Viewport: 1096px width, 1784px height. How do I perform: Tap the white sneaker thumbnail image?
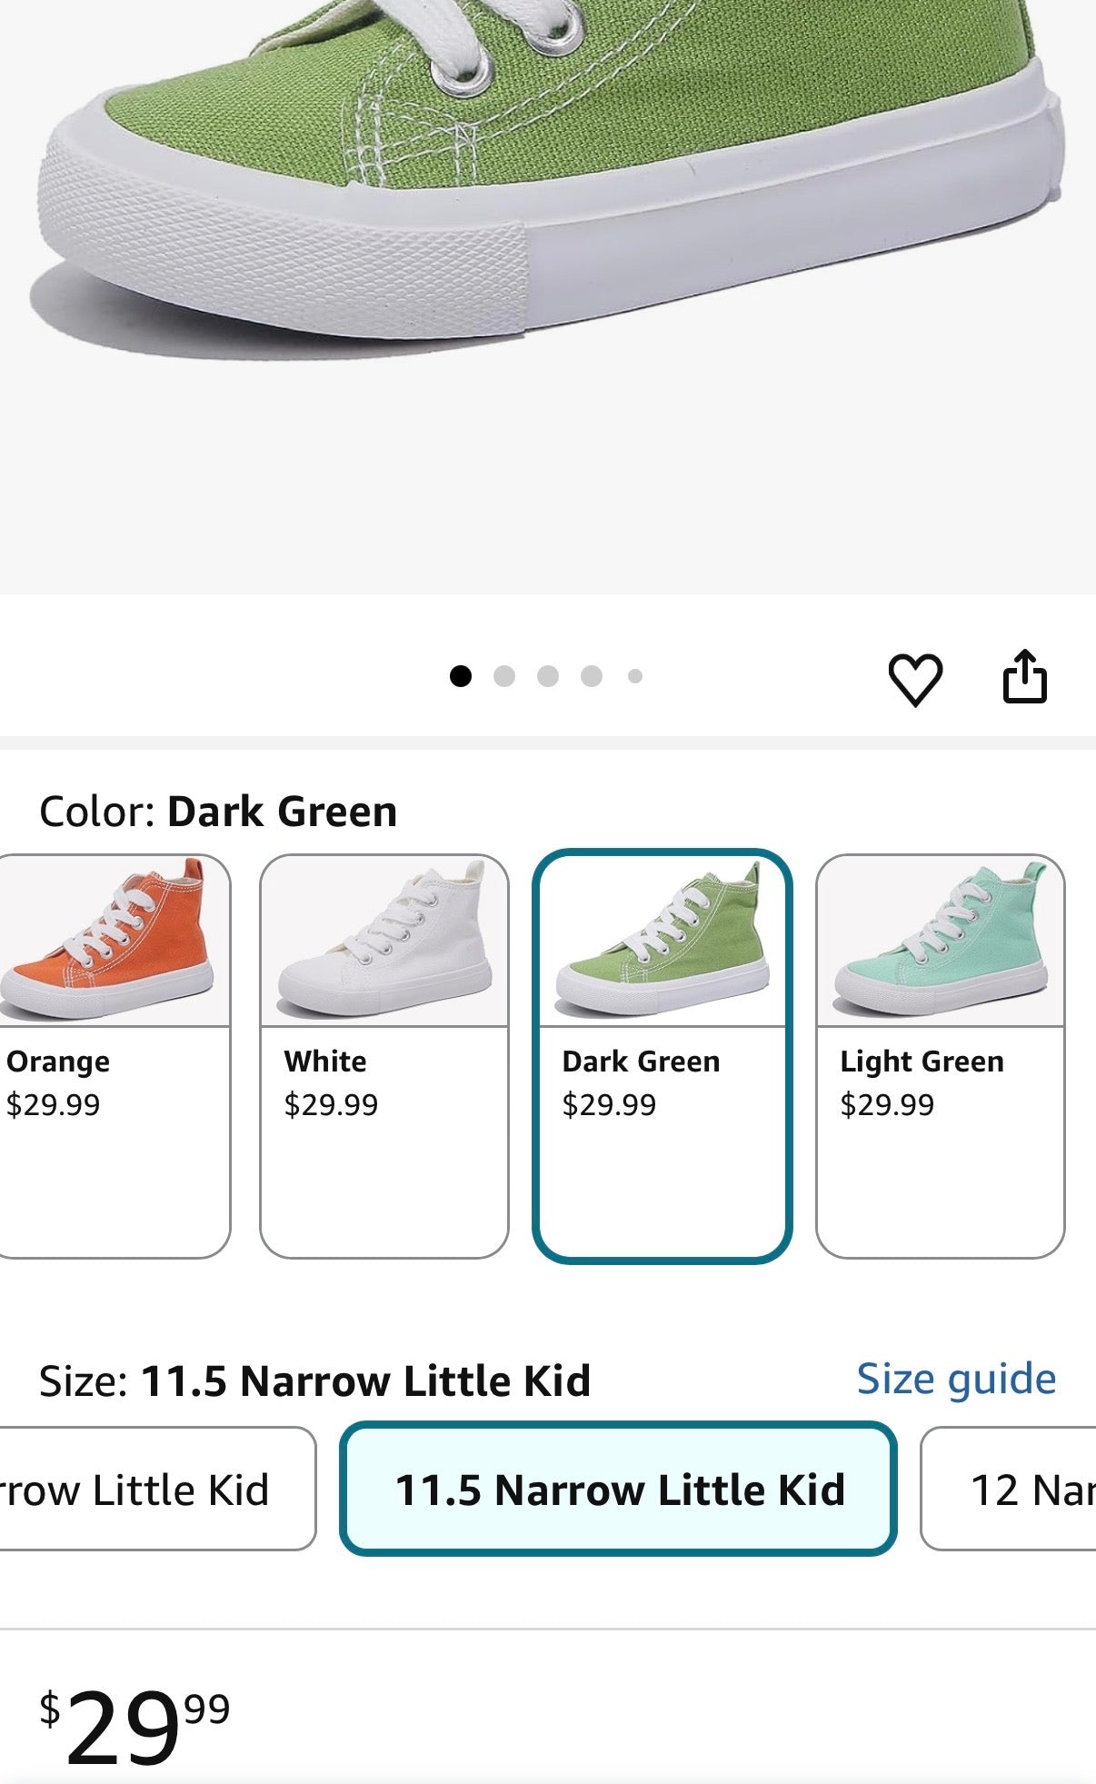[384, 941]
